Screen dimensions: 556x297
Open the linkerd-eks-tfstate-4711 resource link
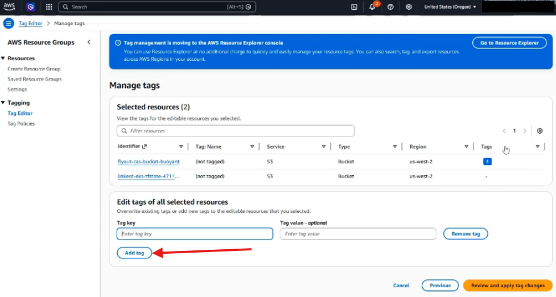[x=149, y=176]
